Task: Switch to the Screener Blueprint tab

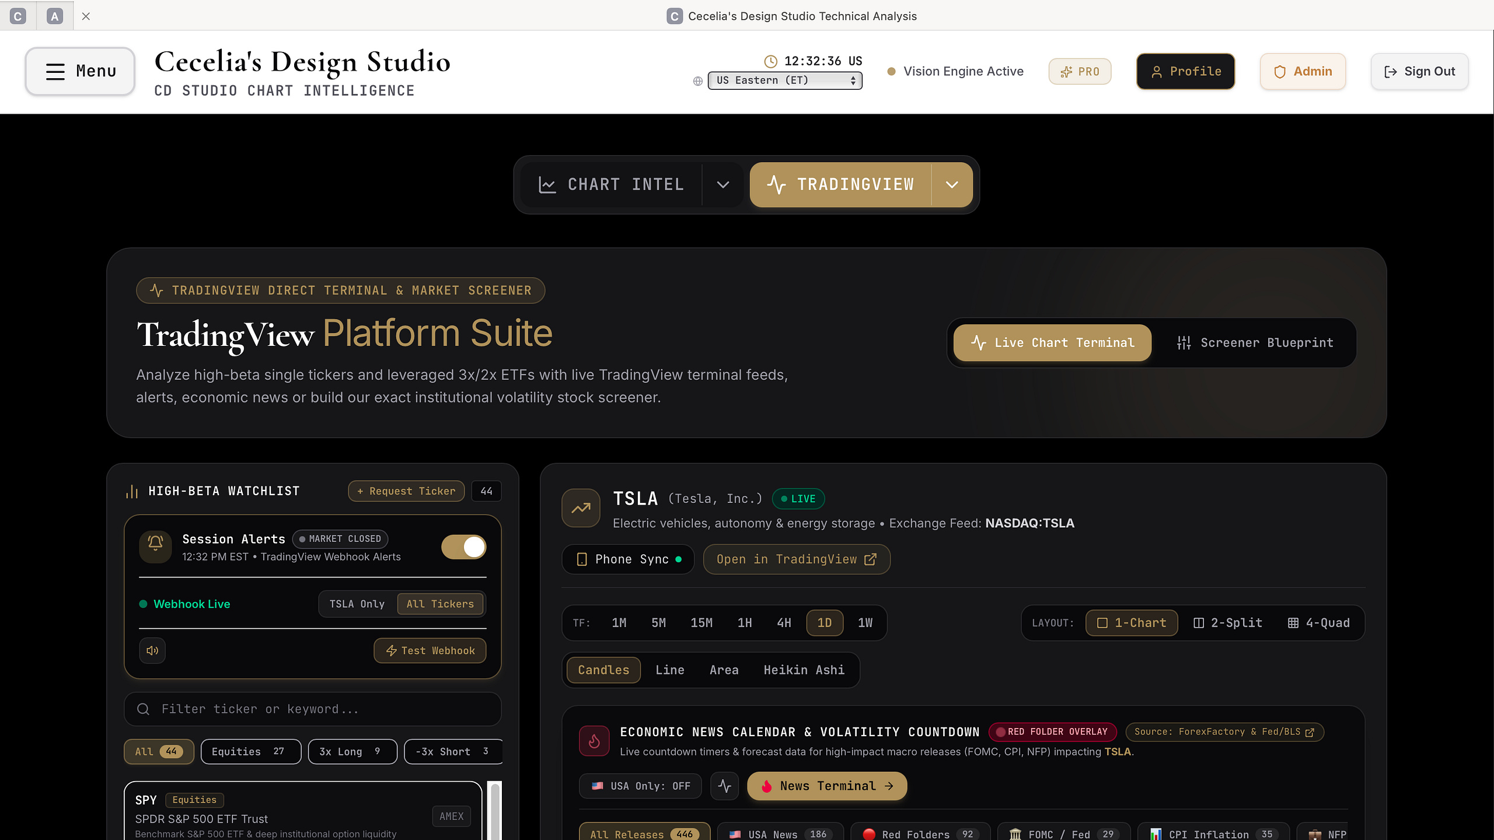Action: pyautogui.click(x=1255, y=342)
